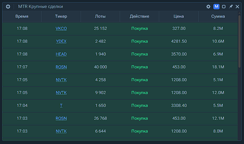Toggle the blue M mode button
The width and height of the screenshot is (244, 144).
(x=216, y=7)
